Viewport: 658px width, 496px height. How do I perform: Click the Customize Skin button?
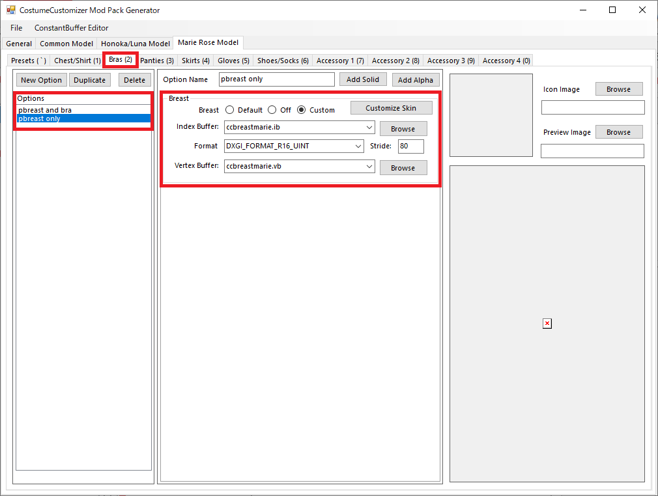(x=391, y=108)
